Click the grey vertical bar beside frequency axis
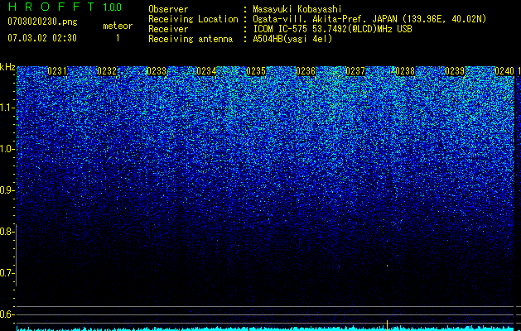The height and width of the screenshot is (331, 521). click(x=17, y=256)
